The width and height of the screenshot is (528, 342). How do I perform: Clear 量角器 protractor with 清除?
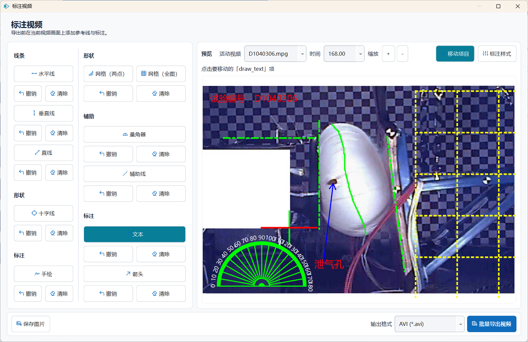161,154
